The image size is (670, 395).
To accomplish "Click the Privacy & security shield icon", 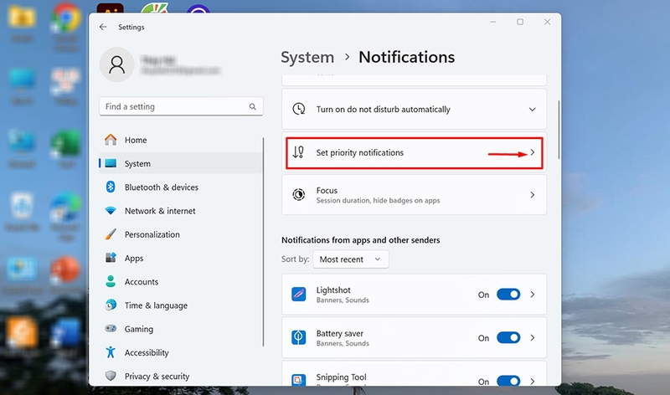I will [111, 376].
